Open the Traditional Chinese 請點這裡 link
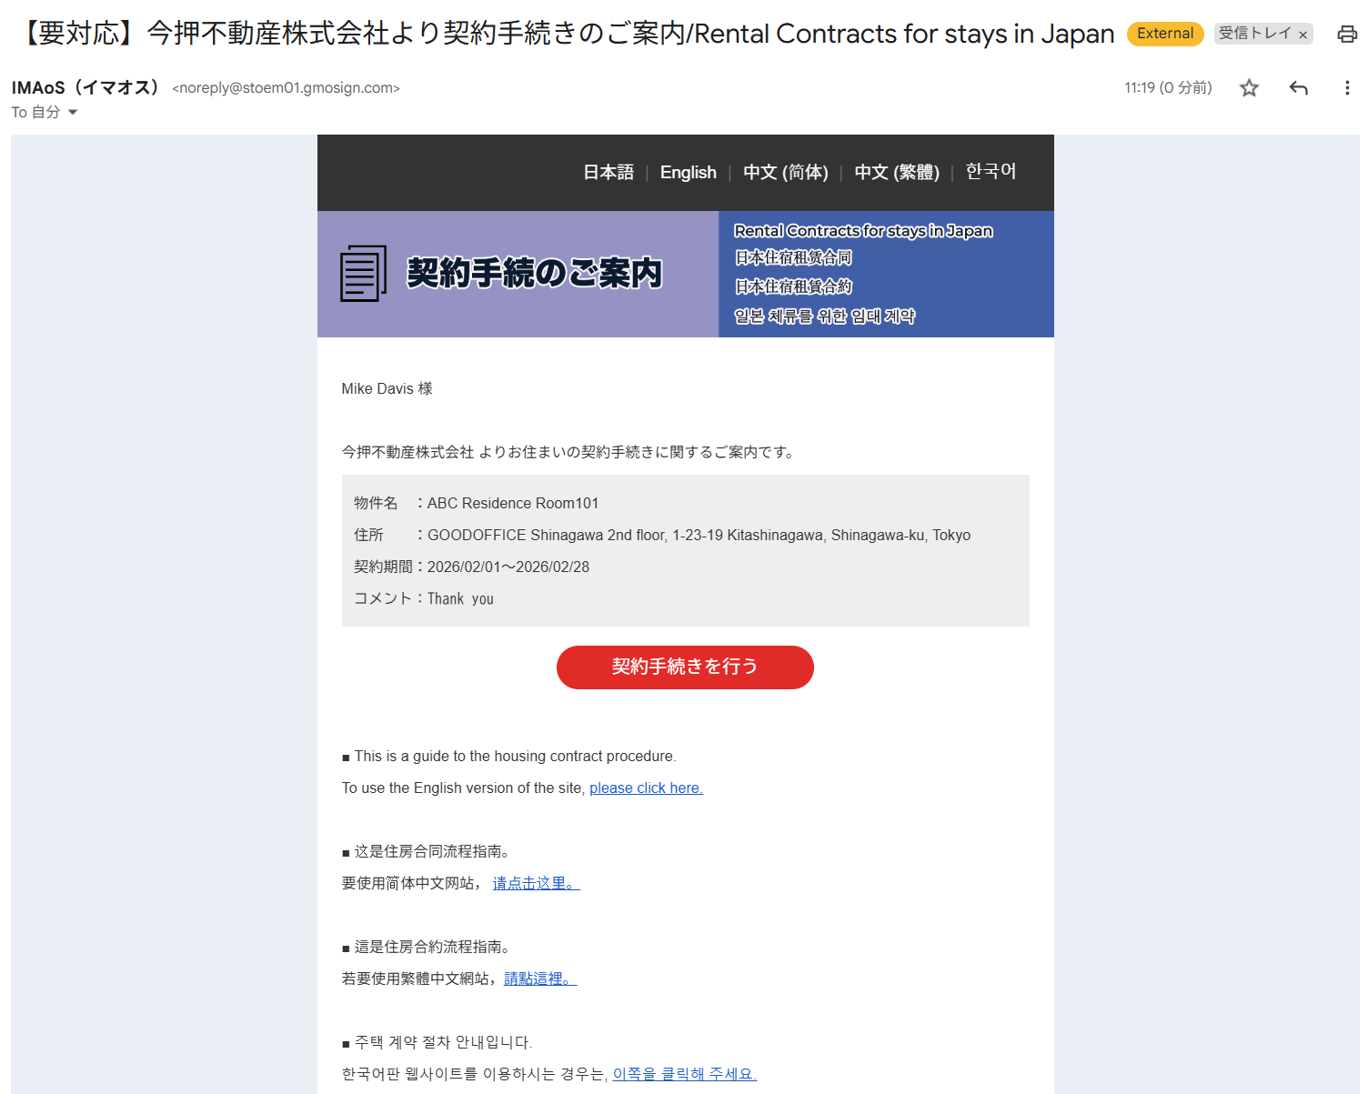Viewport: 1368px width, 1094px height. coord(540,979)
